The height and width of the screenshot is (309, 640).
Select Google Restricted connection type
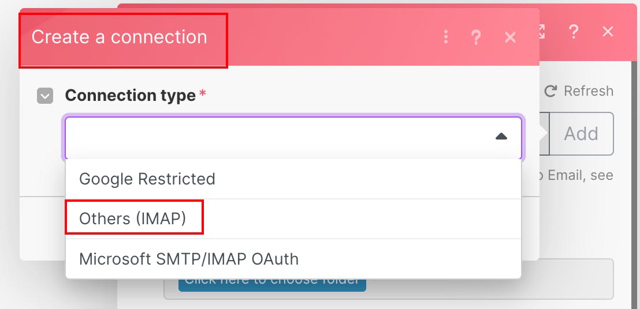click(147, 179)
